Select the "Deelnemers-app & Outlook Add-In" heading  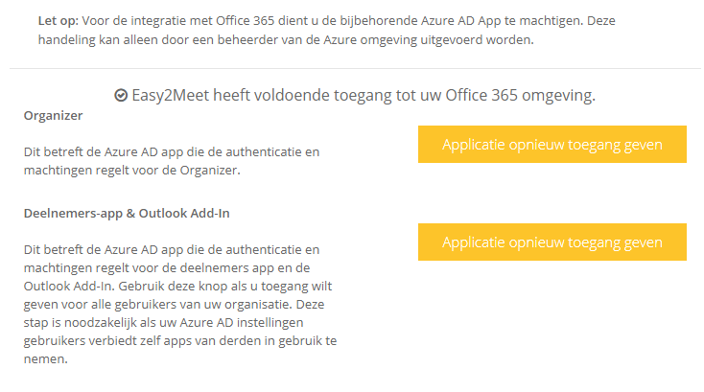click(127, 214)
